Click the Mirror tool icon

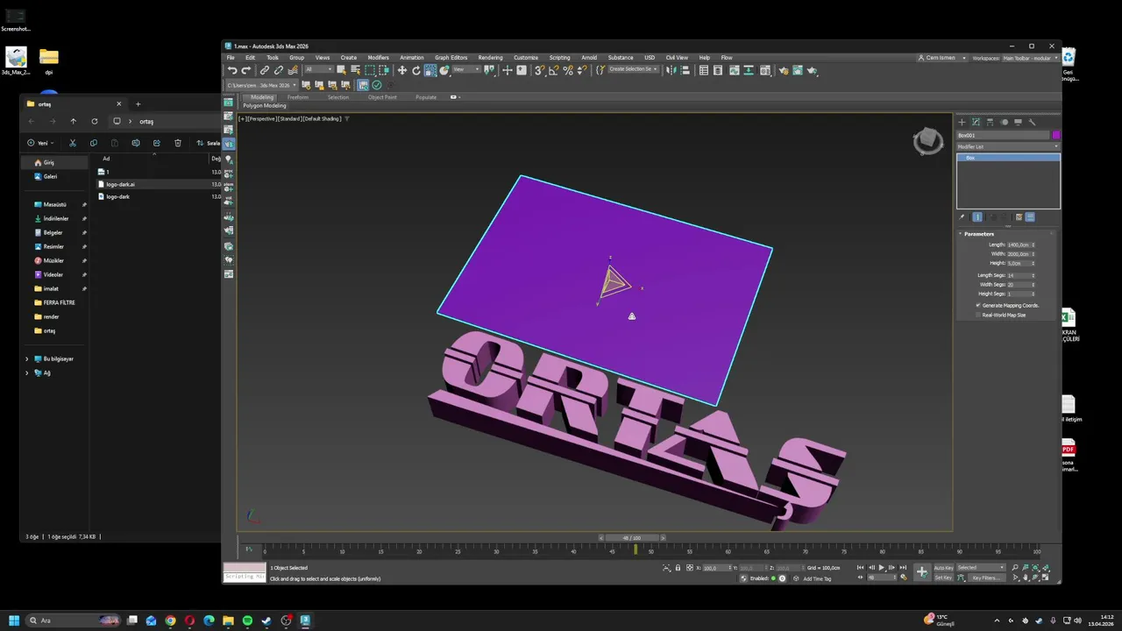pos(671,70)
